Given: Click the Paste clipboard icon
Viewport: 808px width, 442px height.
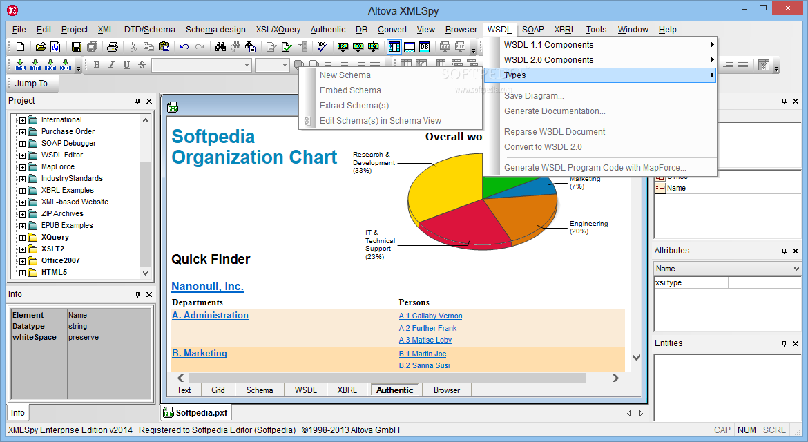Looking at the screenshot, I should (164, 47).
